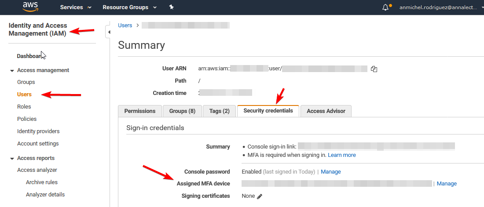This screenshot has height=207, width=484.
Task: Open Access analyzer page
Action: pyautogui.click(x=37, y=170)
